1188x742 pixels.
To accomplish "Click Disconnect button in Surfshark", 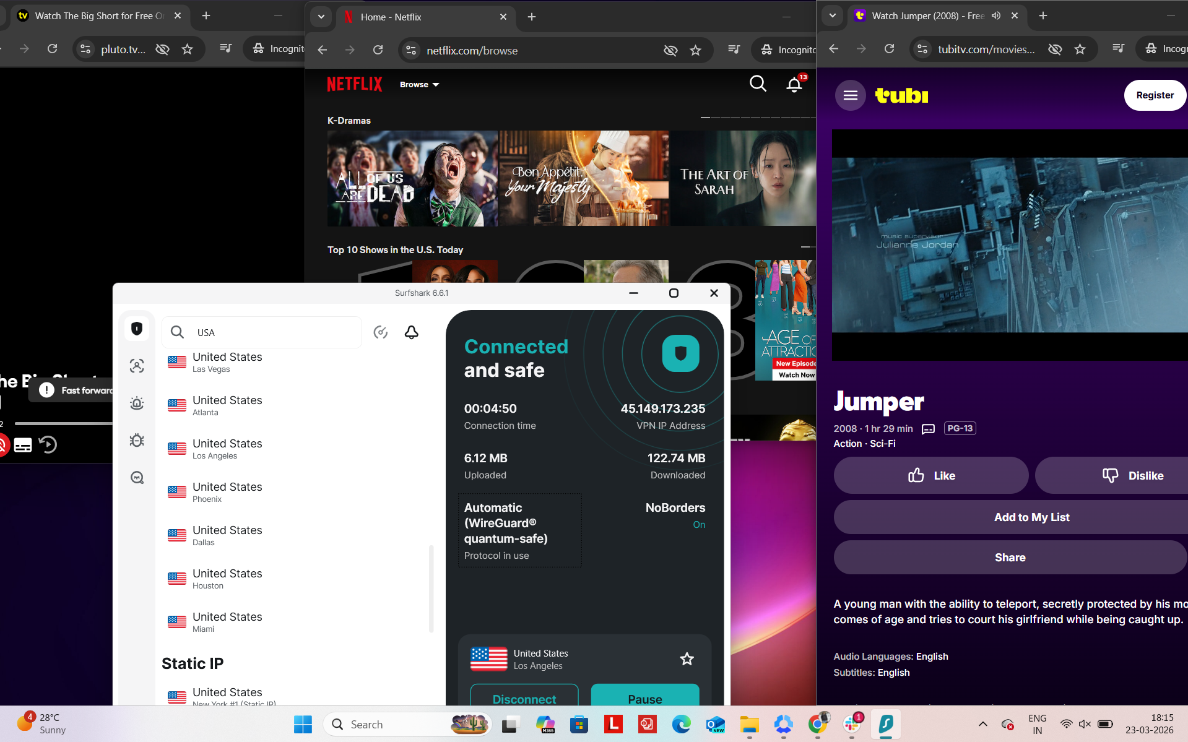I will (x=524, y=695).
